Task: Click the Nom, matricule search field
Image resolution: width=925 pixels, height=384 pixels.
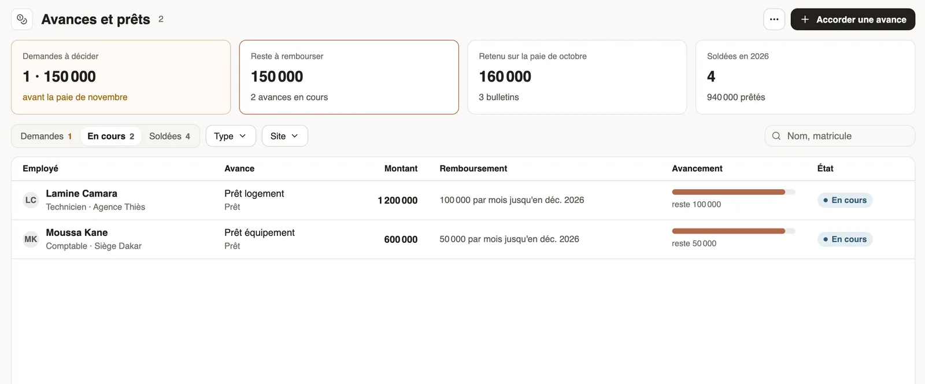Action: [x=840, y=136]
